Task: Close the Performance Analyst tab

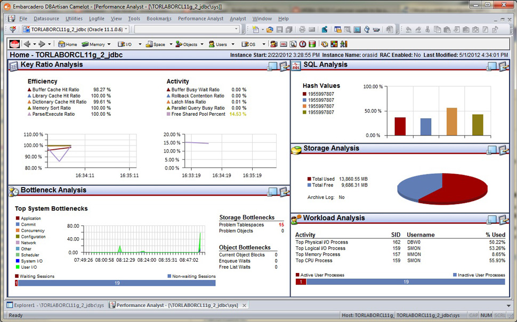Action: tap(244, 305)
